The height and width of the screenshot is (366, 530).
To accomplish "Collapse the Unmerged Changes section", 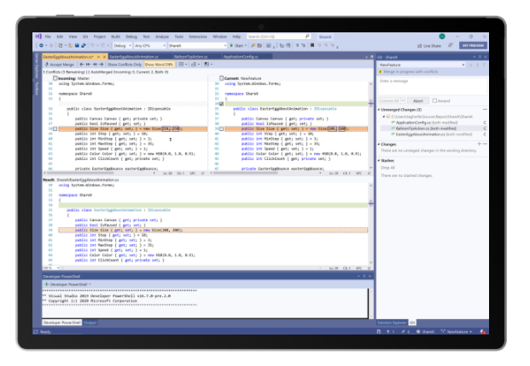I will pos(379,110).
